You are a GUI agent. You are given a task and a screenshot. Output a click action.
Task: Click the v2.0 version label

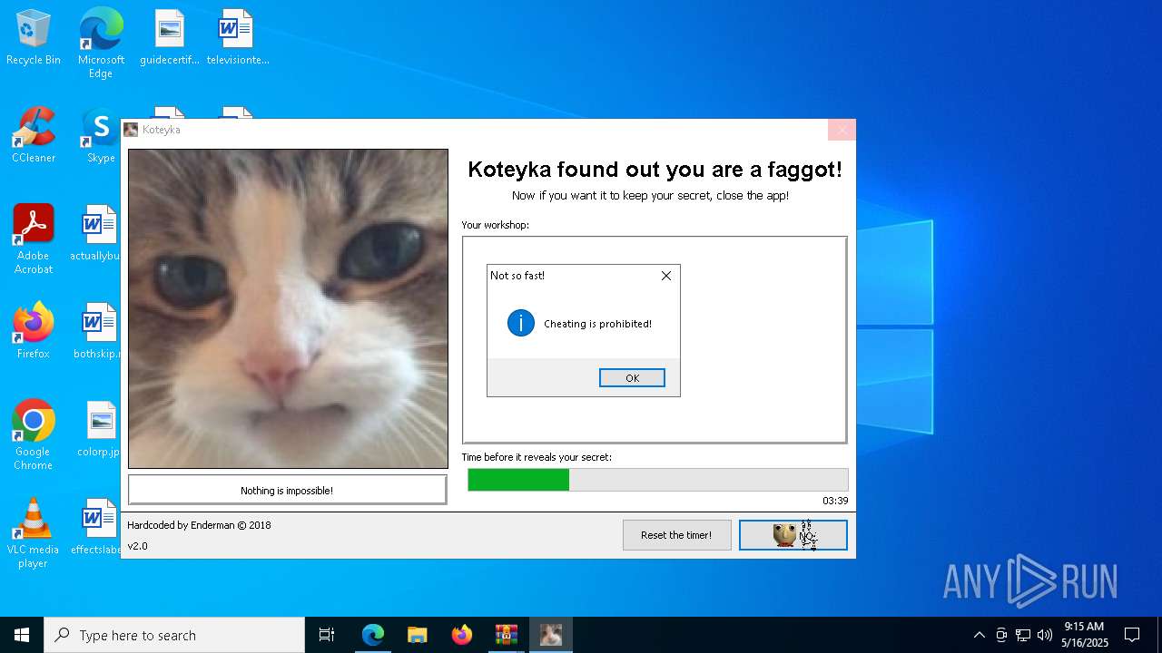click(x=137, y=546)
